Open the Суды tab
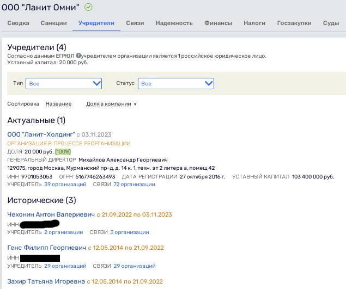This screenshot has height=289, width=346. (331, 23)
